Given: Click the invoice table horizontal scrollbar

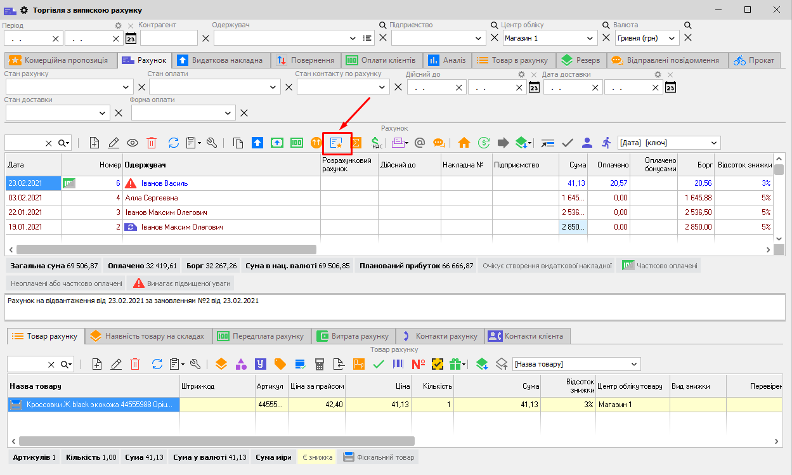Looking at the screenshot, I should point(166,250).
